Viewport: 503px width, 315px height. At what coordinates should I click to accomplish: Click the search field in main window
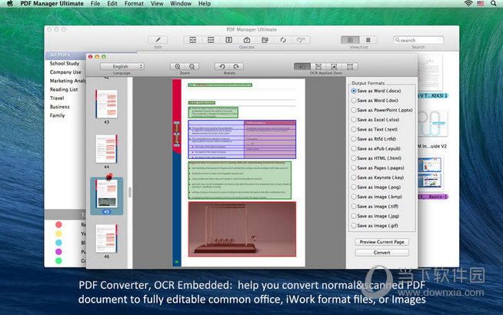pos(418,40)
